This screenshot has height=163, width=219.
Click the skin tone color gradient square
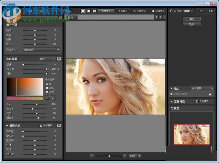click(25, 87)
